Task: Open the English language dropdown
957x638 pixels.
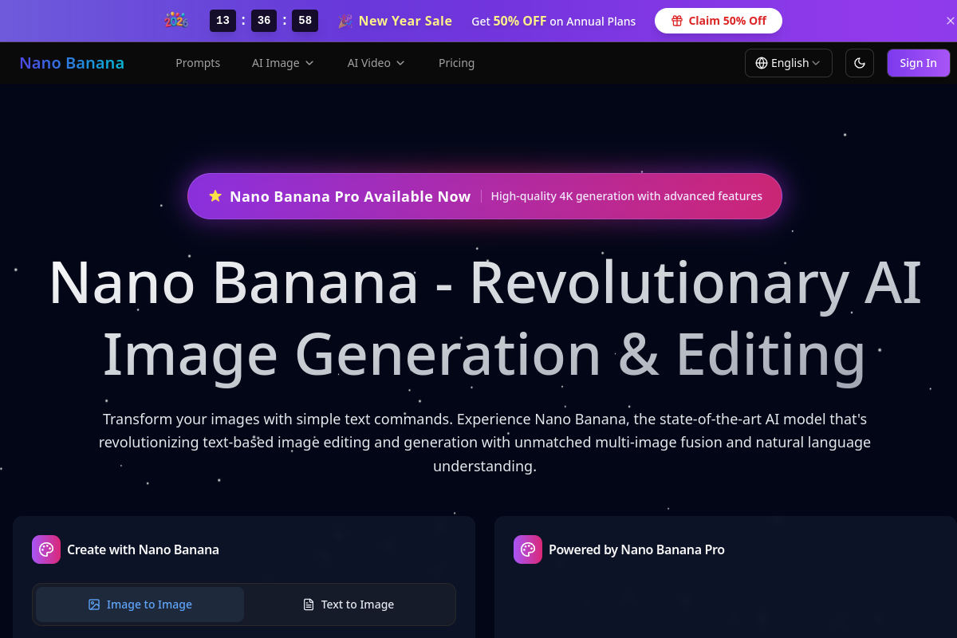Action: click(788, 62)
